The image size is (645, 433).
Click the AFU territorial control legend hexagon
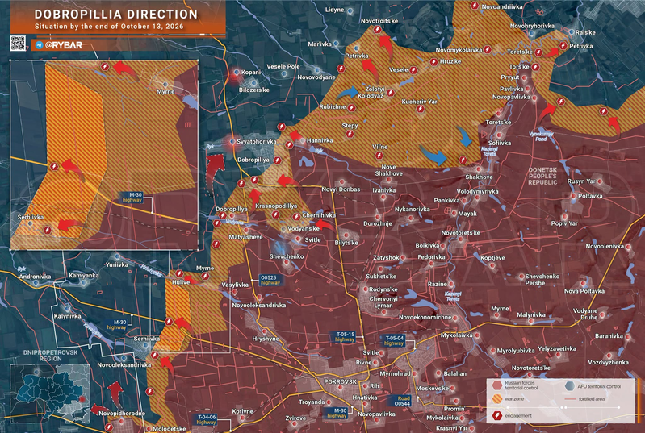570,385
